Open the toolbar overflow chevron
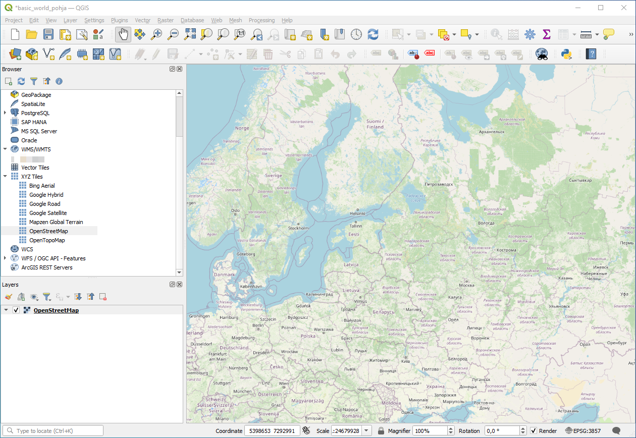 tap(631, 34)
